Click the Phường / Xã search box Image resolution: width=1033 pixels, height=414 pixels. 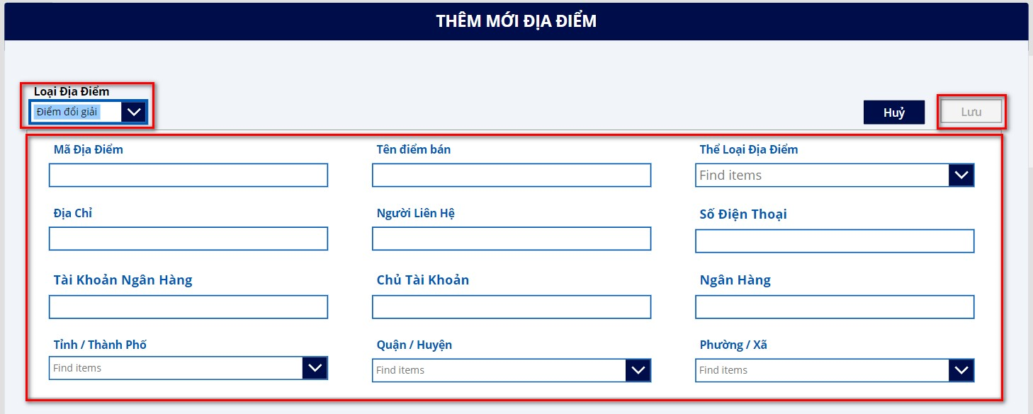coord(822,370)
